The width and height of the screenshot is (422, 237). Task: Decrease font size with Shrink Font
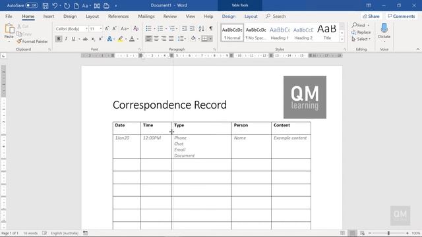[114, 28]
